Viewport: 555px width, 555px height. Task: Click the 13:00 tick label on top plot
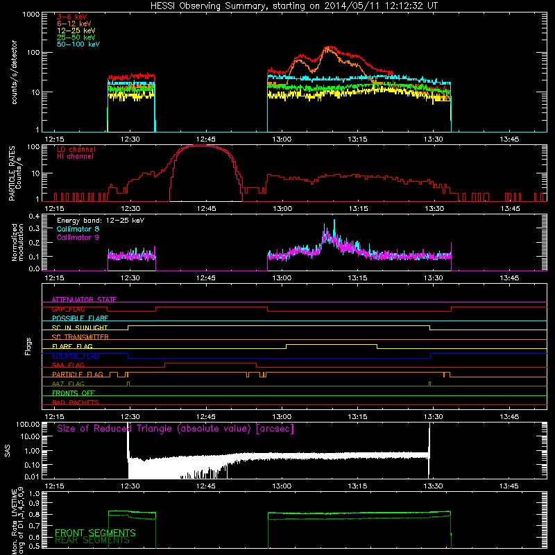[x=282, y=139]
